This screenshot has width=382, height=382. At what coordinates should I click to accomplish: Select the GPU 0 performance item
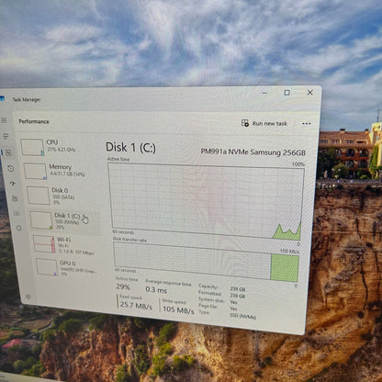click(x=67, y=267)
